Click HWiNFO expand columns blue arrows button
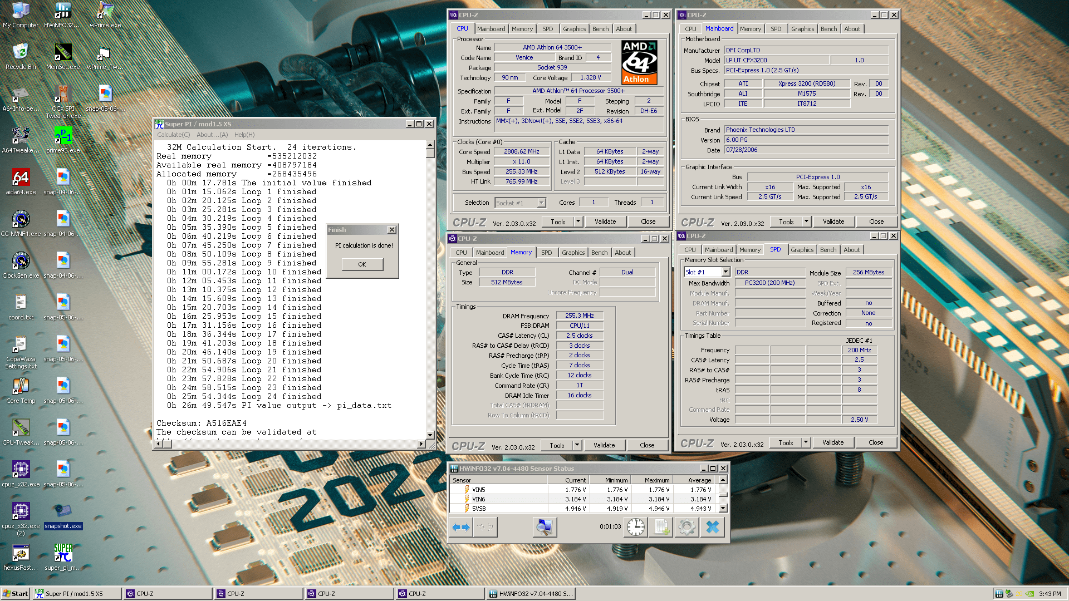The image size is (1069, 601). click(461, 527)
